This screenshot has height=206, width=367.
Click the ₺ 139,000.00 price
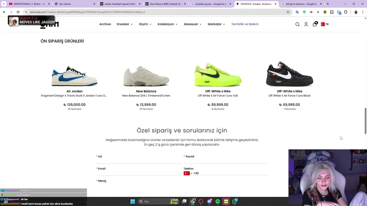click(x=75, y=105)
